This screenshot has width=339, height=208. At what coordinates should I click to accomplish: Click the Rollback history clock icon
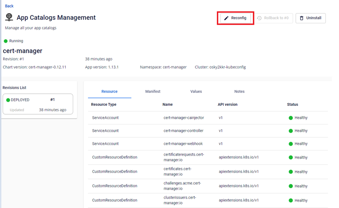pos(260,18)
